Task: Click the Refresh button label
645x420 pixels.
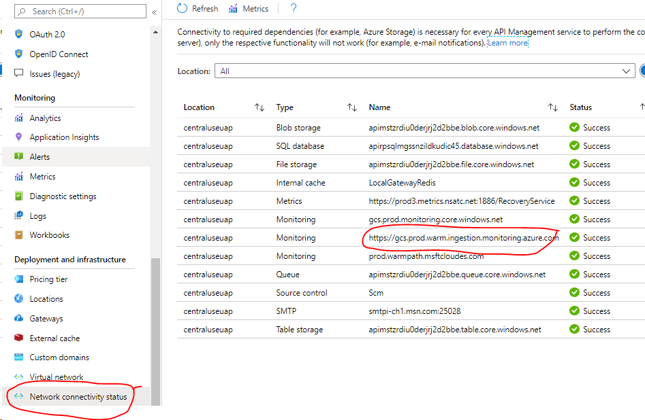Action: pos(205,9)
